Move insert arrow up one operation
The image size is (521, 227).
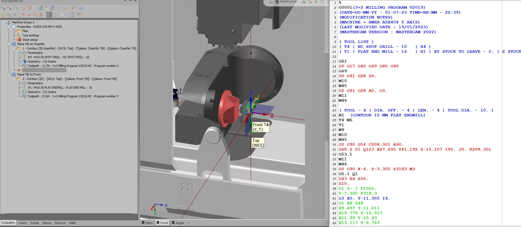click(x=29, y=15)
